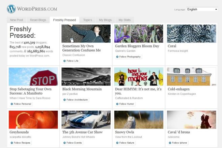Select the Topics tab

pyautogui.click(x=87, y=20)
